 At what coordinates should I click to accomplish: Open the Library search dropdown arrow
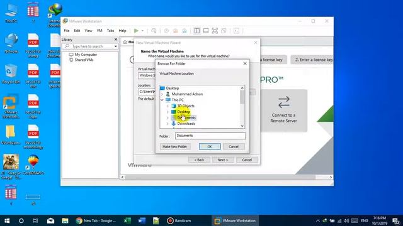tap(116, 46)
